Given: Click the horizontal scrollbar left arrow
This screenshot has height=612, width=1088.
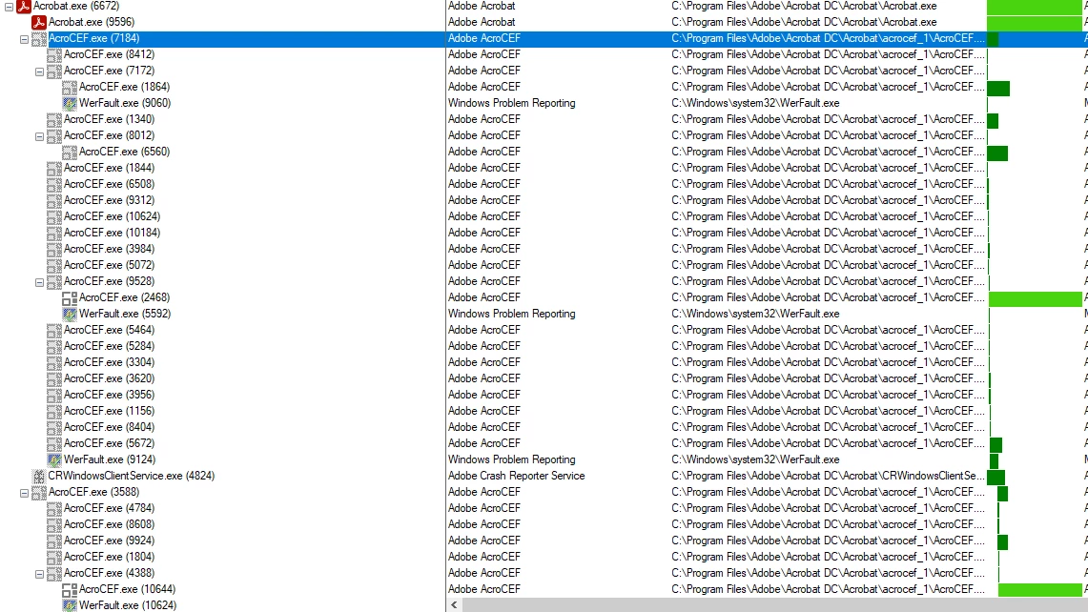Looking at the screenshot, I should (455, 605).
